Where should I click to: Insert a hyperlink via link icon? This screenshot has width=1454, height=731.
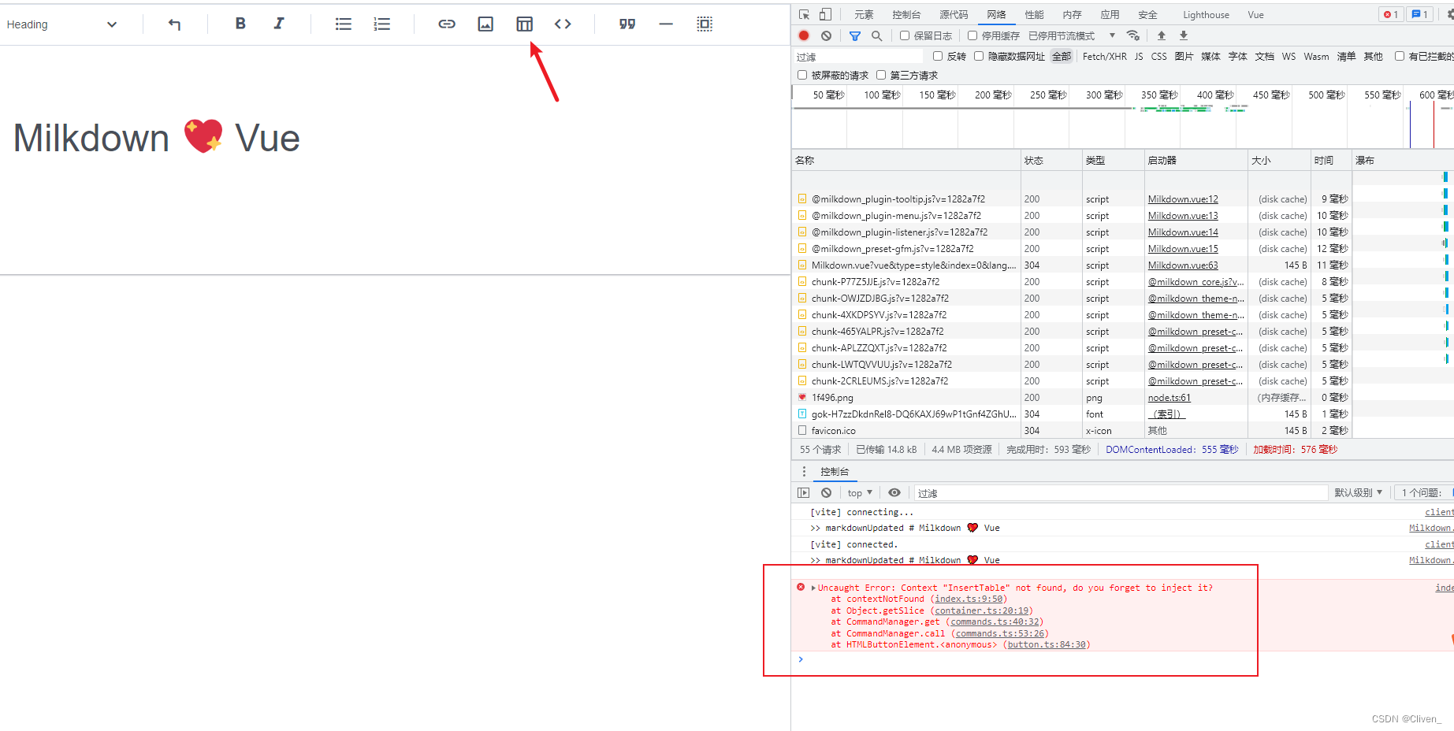pyautogui.click(x=447, y=24)
